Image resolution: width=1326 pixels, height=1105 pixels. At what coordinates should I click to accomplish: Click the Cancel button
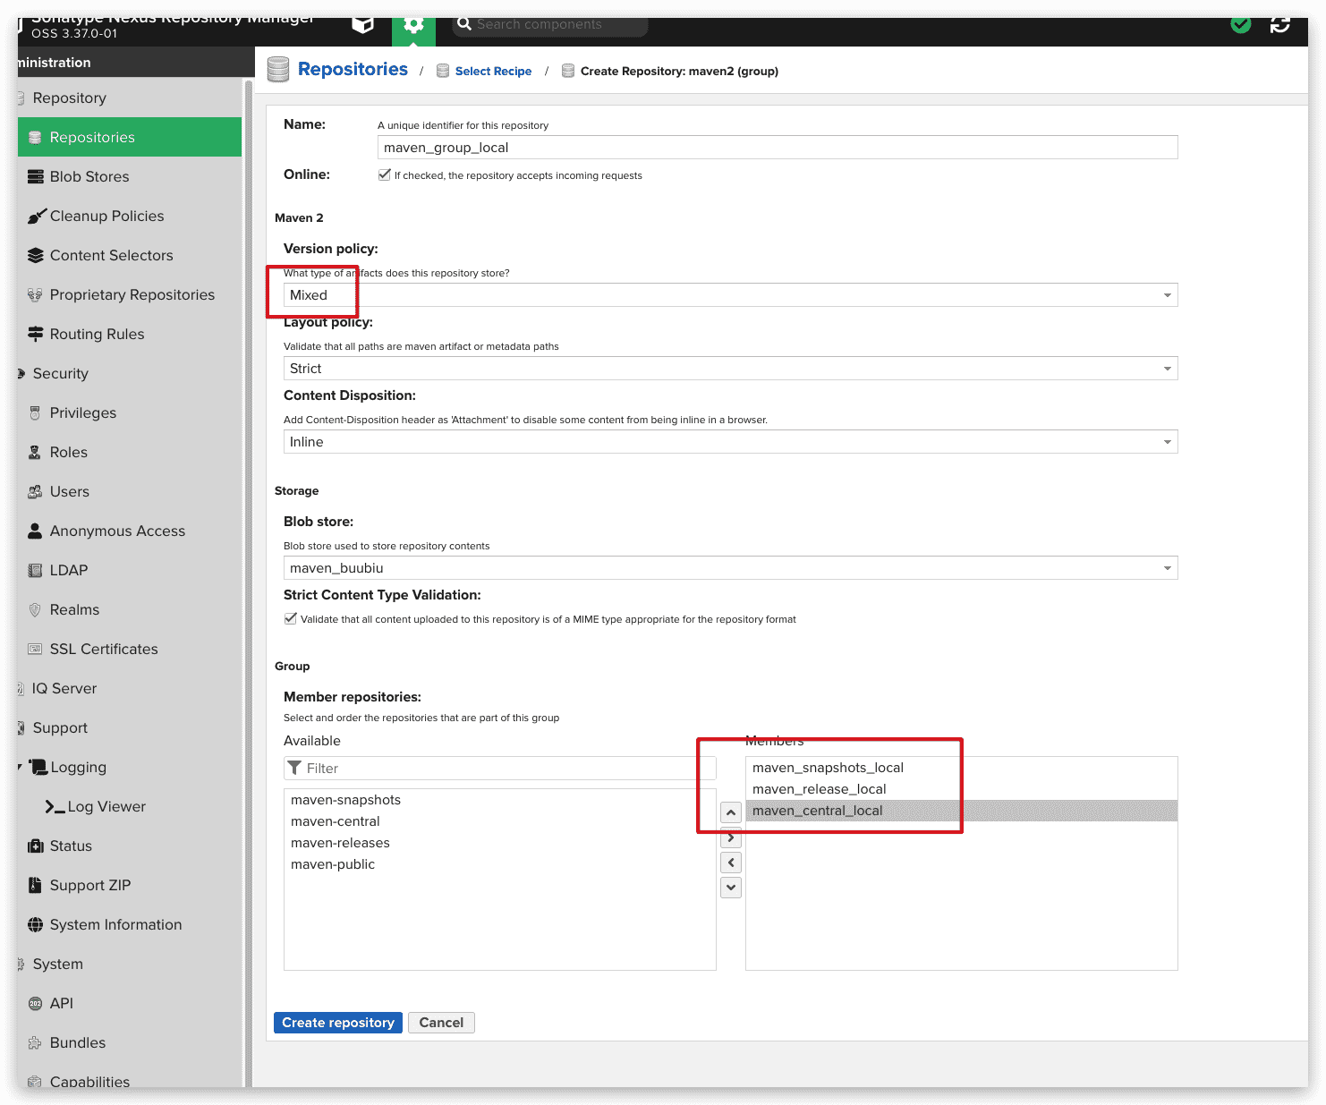[441, 1023]
